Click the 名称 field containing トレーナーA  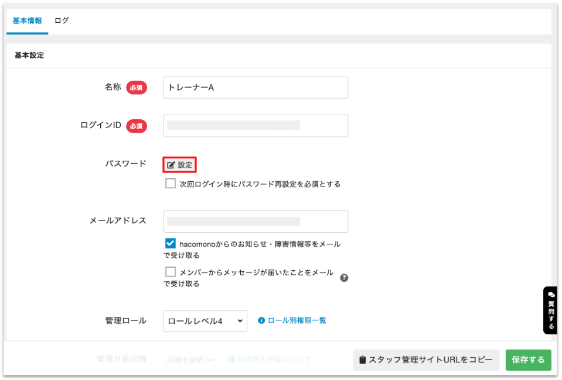(256, 88)
